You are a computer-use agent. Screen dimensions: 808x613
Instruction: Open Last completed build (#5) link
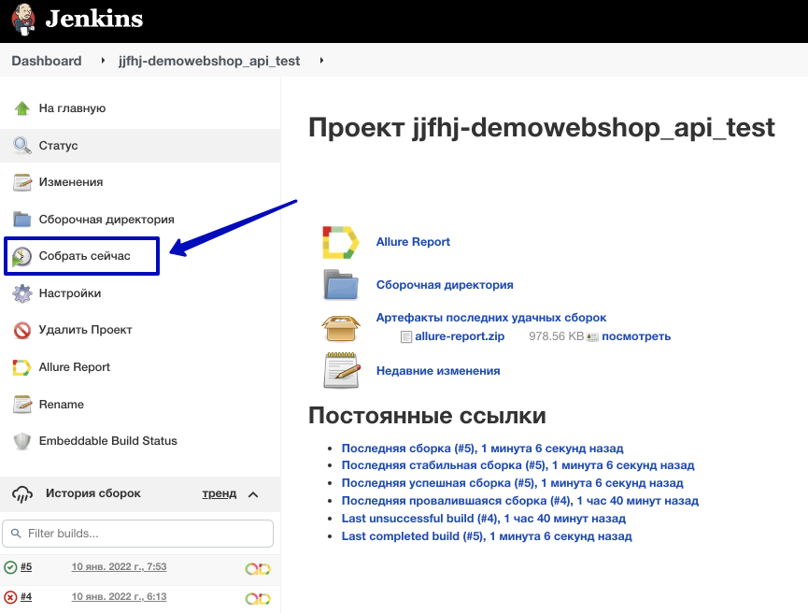coord(487,536)
